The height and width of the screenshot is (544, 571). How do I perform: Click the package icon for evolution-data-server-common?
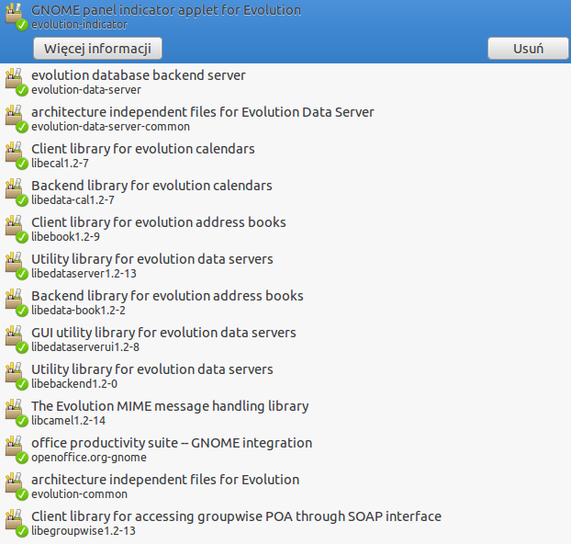click(x=17, y=119)
